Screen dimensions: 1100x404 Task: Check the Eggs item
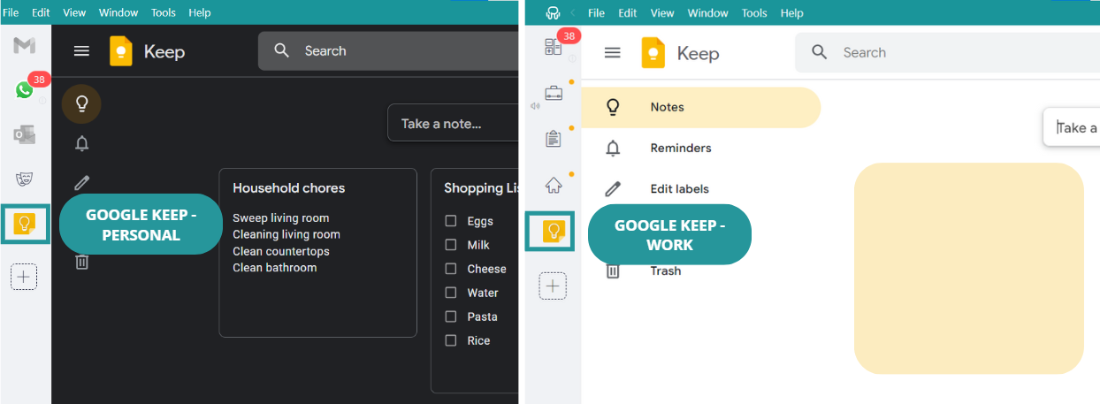pos(451,221)
